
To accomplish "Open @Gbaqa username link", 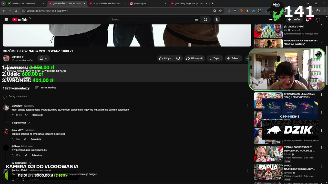I will click(x=16, y=146).
